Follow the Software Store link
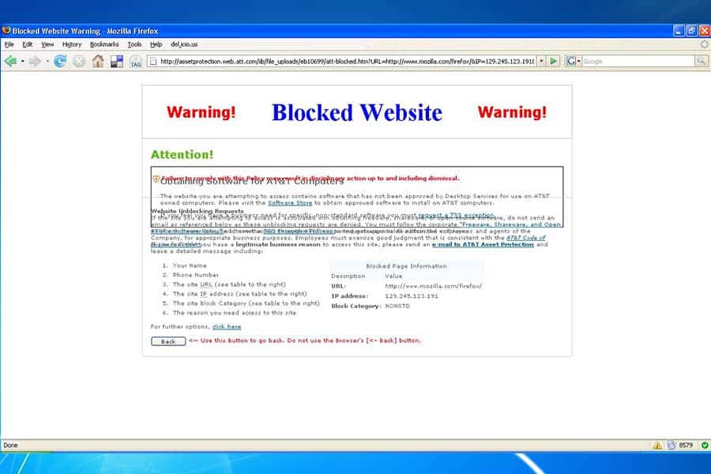The width and height of the screenshot is (711, 474). 290,203
